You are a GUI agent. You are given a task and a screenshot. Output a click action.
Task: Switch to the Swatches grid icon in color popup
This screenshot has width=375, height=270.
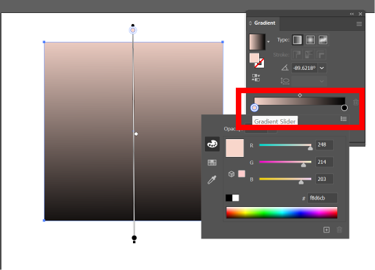tap(212, 162)
